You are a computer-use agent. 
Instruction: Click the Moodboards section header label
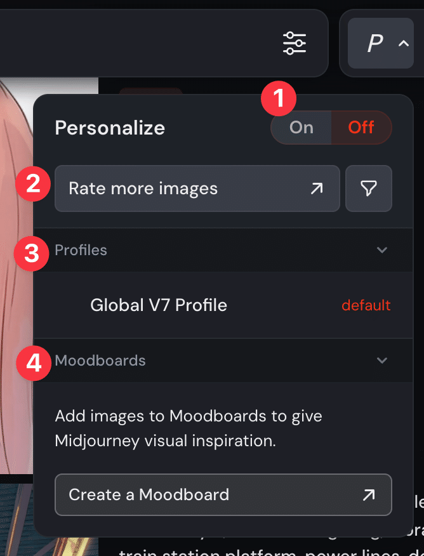(100, 361)
